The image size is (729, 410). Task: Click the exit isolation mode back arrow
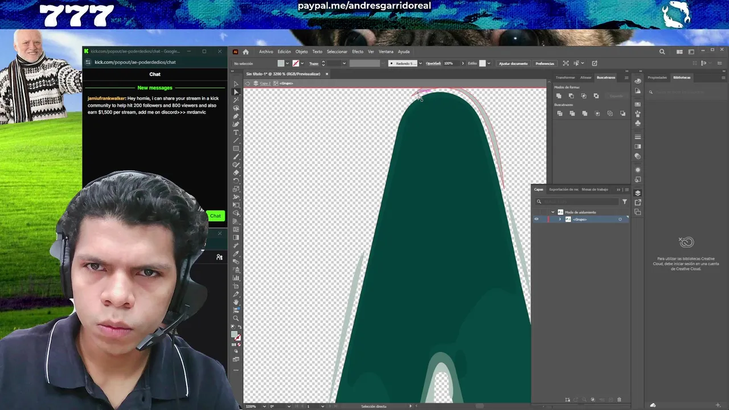point(247,84)
